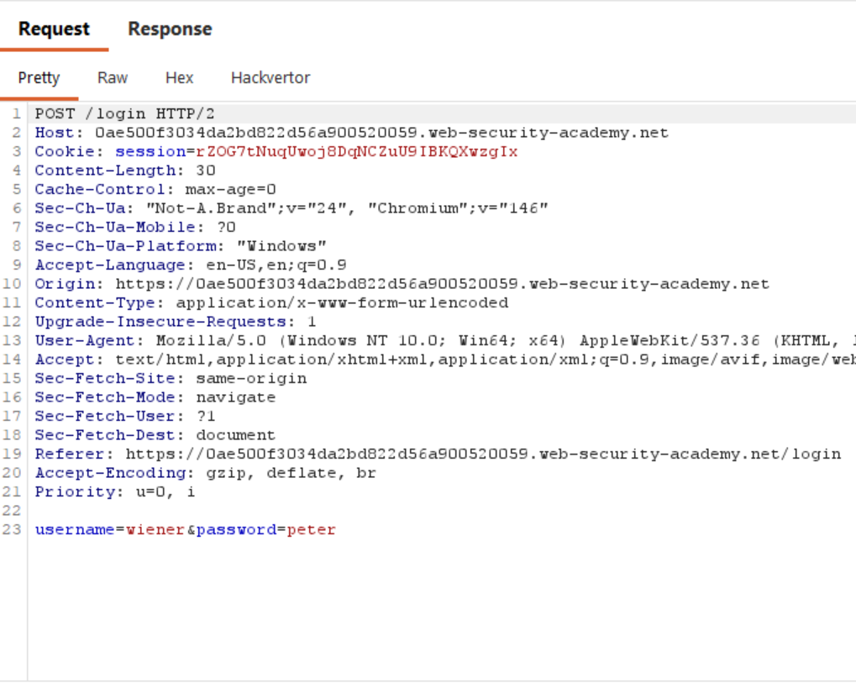Viewport: 856px width, 683px height.
Task: Click the Origin header URL
Action: 442,284
